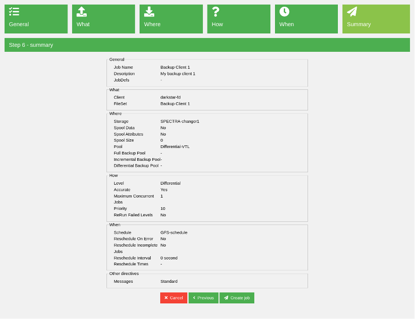Image resolution: width=415 pixels, height=319 pixels.
Task: Click the X icon on the Cancel button
Action: pyautogui.click(x=166, y=298)
